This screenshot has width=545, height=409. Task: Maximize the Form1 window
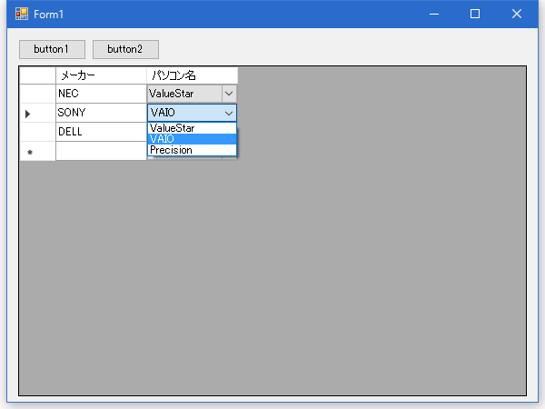tap(475, 15)
